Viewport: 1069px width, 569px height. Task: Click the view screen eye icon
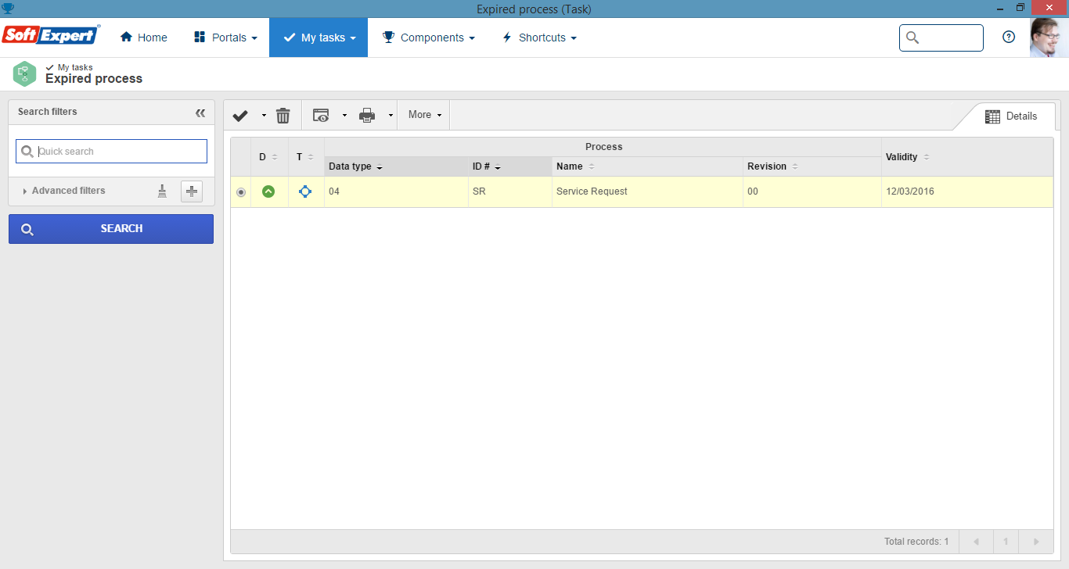pyautogui.click(x=321, y=116)
